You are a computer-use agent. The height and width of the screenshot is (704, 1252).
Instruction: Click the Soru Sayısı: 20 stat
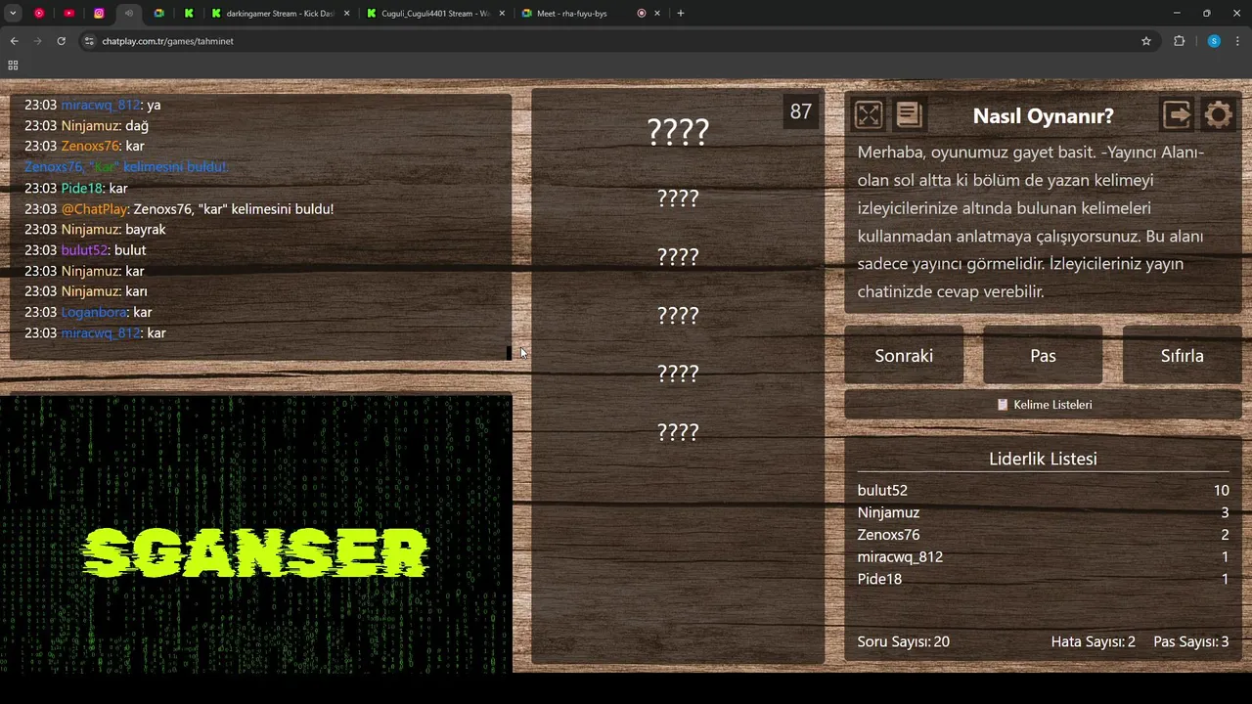(903, 641)
